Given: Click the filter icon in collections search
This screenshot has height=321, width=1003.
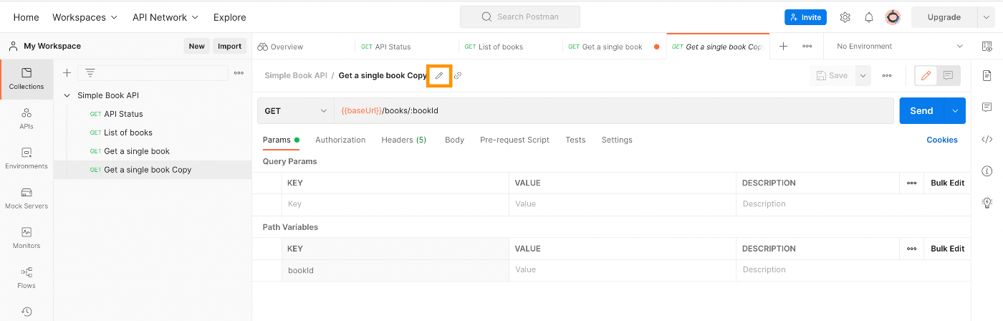Looking at the screenshot, I should (x=90, y=72).
